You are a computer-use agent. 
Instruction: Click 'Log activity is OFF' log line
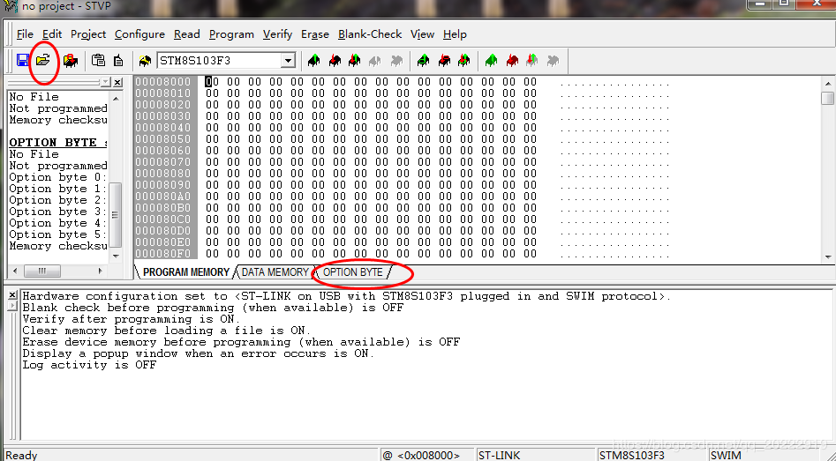point(89,365)
